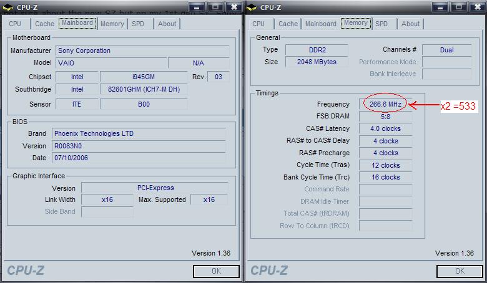Click CPU-Z app icon in left title bar

coord(7,7)
